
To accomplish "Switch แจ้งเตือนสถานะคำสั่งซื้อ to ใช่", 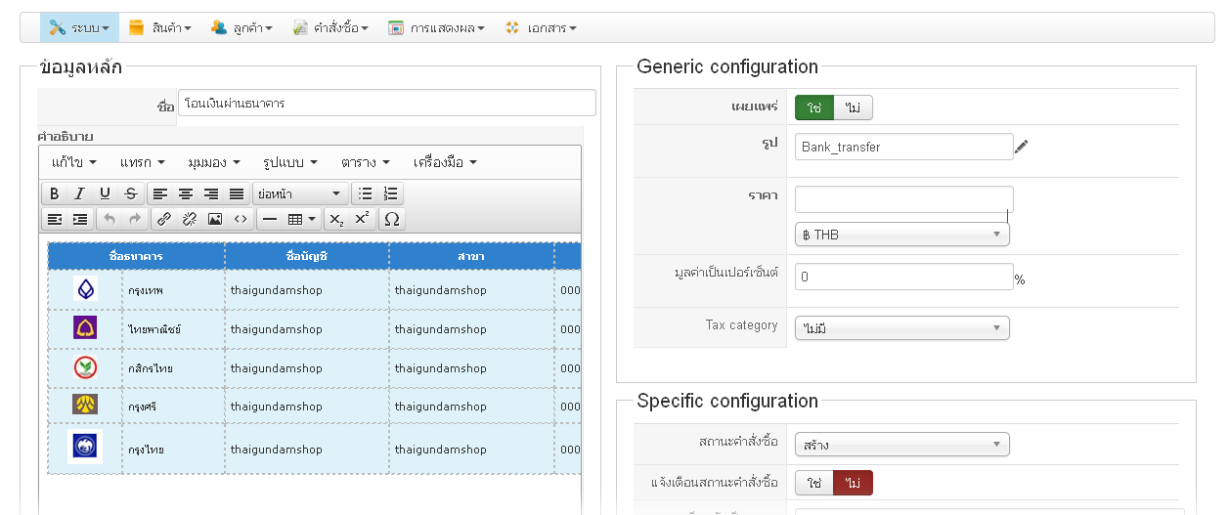I will (x=813, y=483).
